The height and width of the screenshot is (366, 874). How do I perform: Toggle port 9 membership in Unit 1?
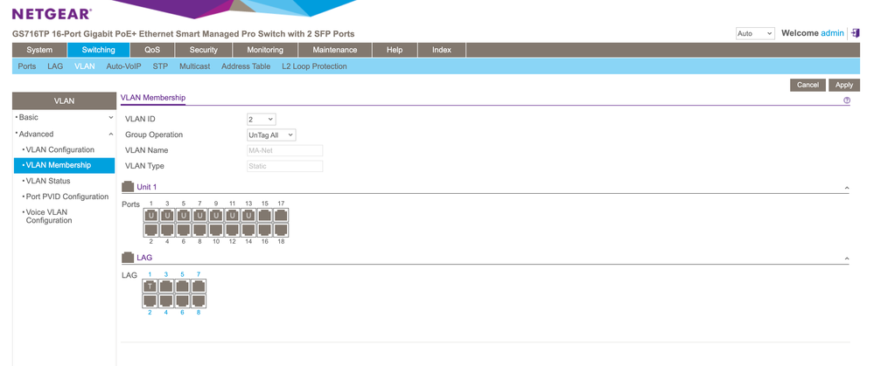[x=216, y=215]
